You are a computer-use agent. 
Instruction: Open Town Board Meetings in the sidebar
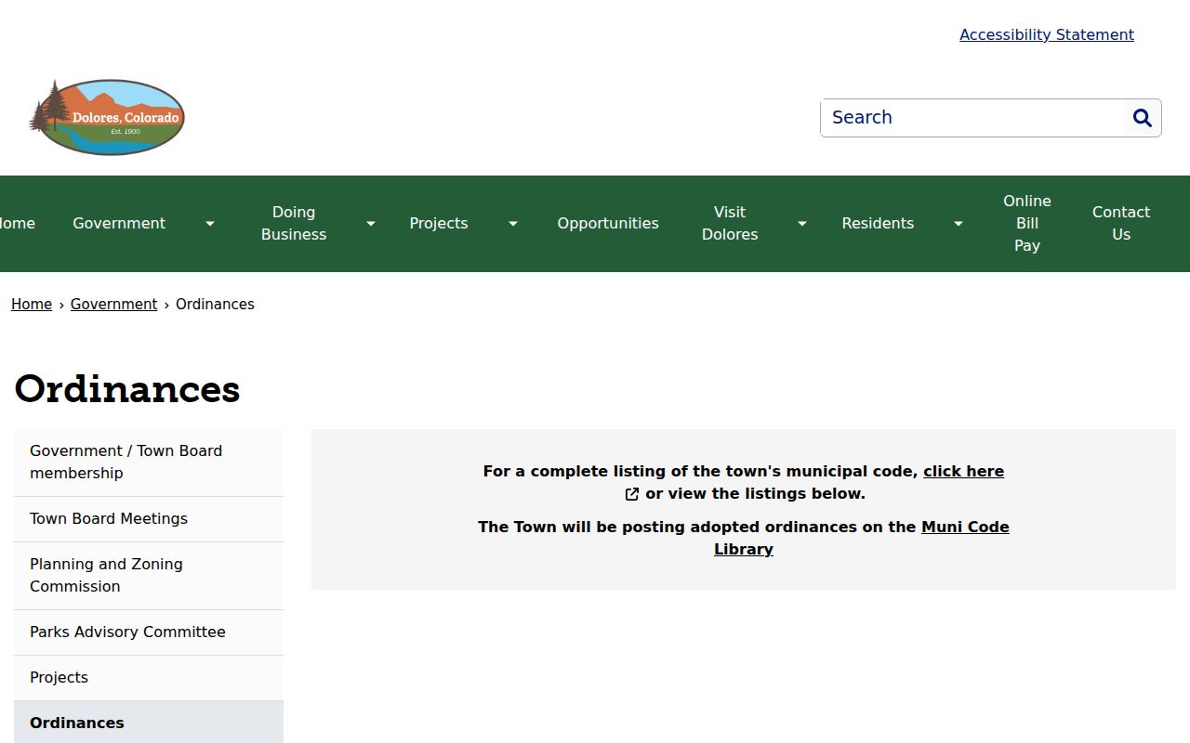click(x=149, y=519)
